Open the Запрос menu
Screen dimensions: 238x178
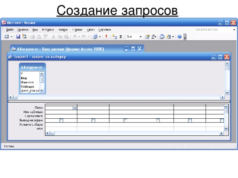(x=63, y=30)
